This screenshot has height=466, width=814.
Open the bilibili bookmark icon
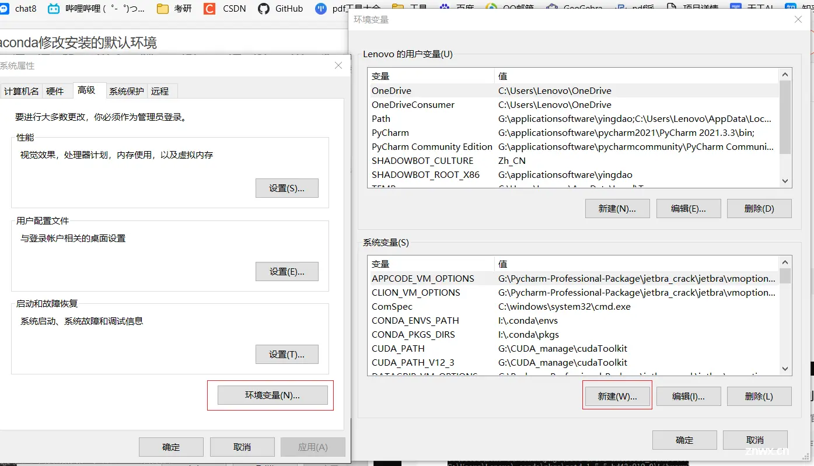54,9
